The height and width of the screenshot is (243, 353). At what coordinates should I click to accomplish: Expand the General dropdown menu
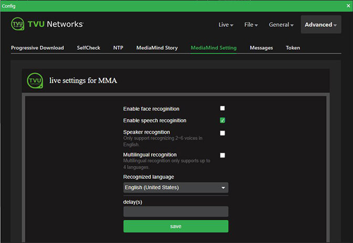[x=281, y=25]
